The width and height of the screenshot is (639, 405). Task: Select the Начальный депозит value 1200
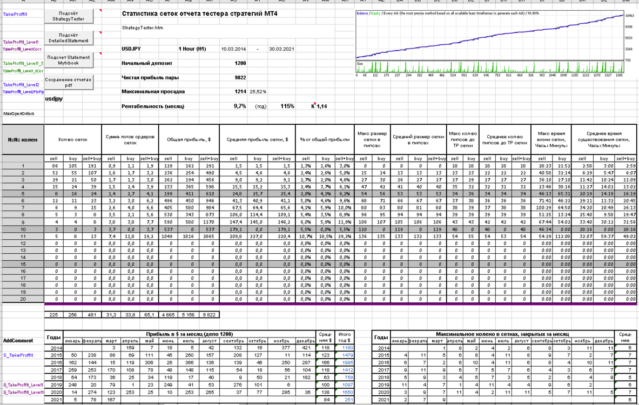240,63
